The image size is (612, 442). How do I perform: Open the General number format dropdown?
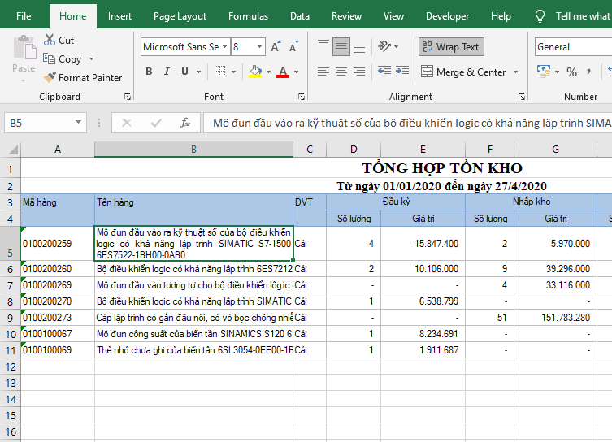(x=572, y=47)
